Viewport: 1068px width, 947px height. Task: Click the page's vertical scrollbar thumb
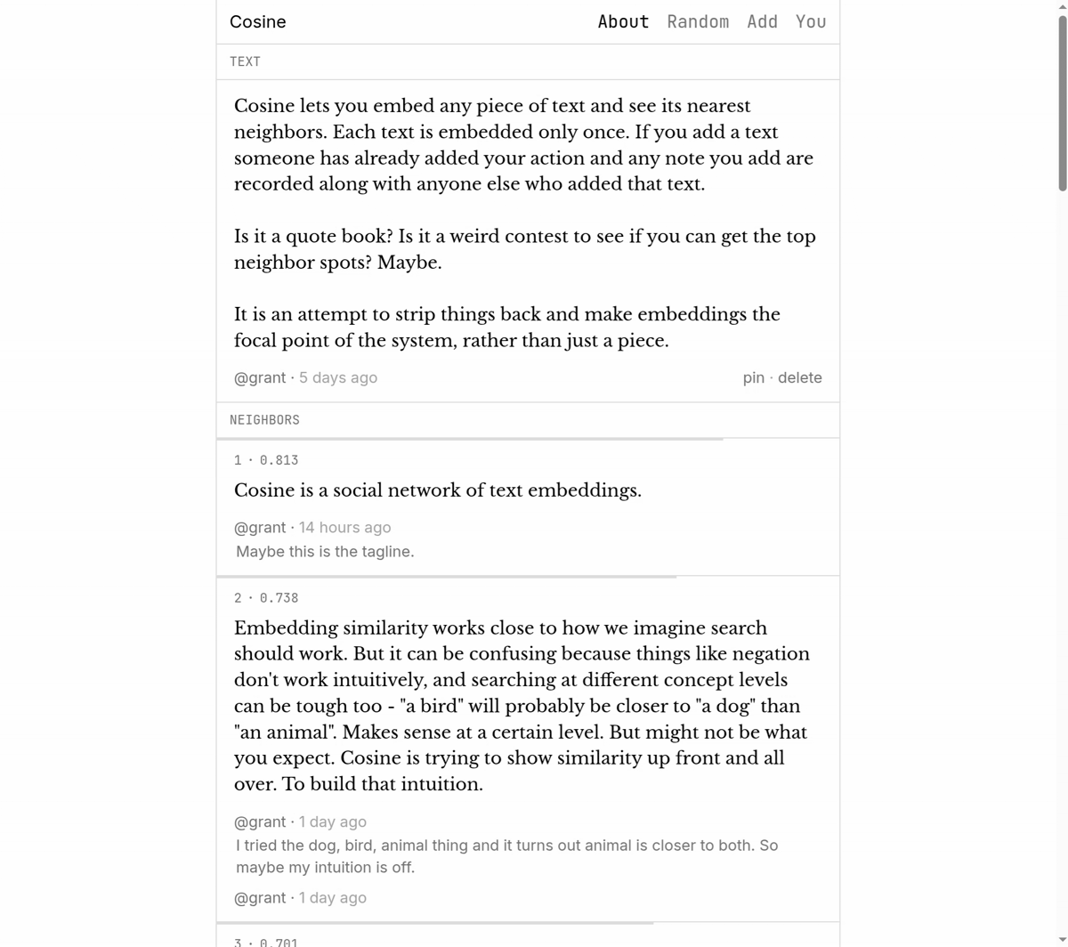tap(1062, 102)
